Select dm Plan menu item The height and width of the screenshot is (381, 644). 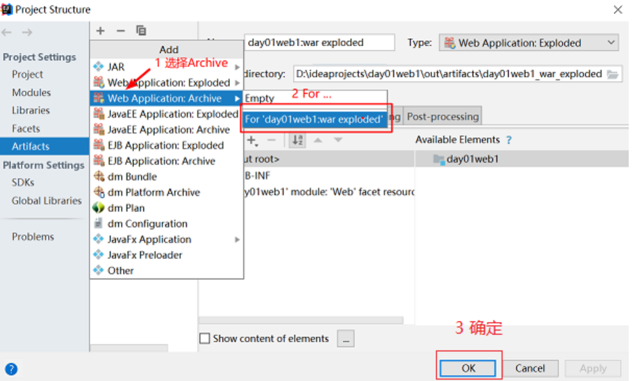click(x=166, y=208)
